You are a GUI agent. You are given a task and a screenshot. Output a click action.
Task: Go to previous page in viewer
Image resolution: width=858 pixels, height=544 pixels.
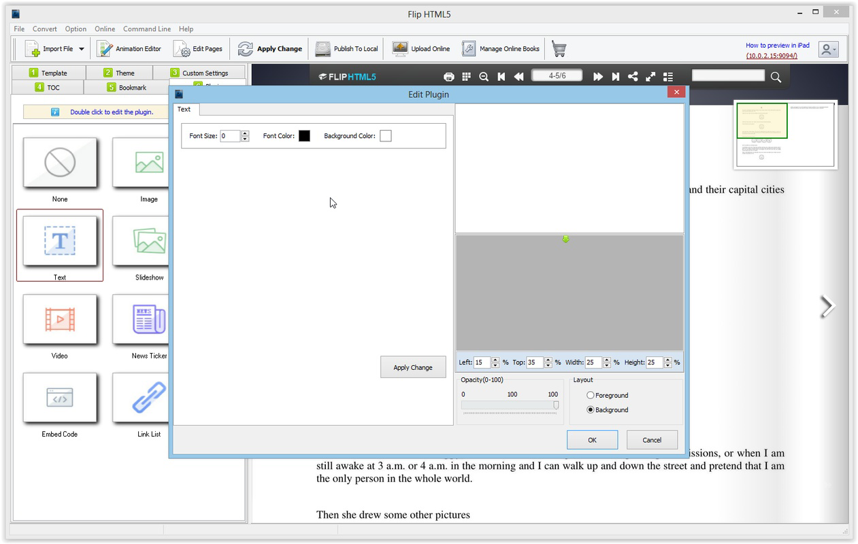click(519, 77)
